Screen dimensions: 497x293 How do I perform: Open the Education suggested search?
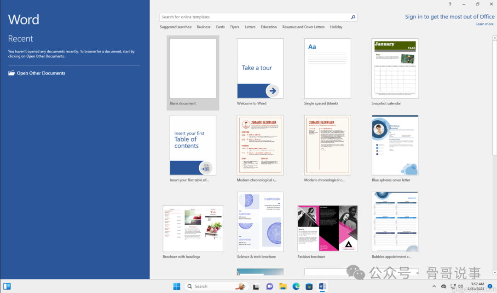[269, 27]
